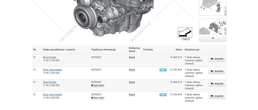Image resolution: width=258 pixels, height=110 pixels.
Task: Add Exch. short engine 11 00 2 220 838 to cart
Action: tap(217, 71)
